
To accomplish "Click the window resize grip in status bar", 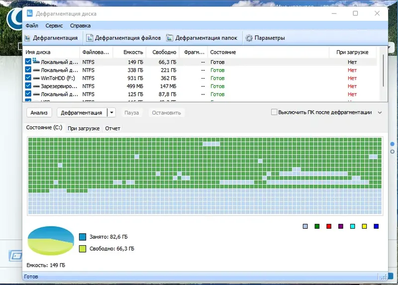I will pyautogui.click(x=384, y=277).
